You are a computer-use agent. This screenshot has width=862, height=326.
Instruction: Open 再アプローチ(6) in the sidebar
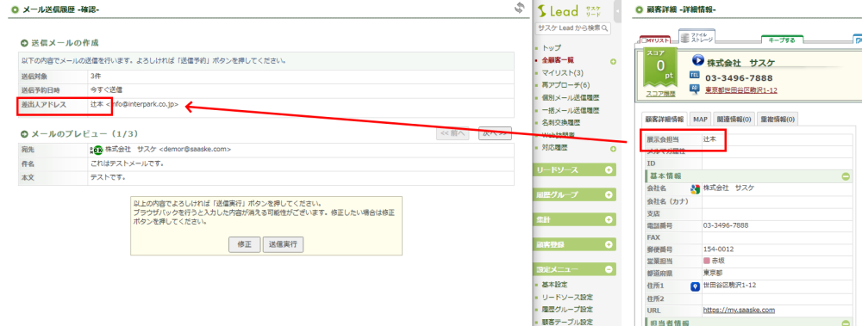tap(565, 86)
